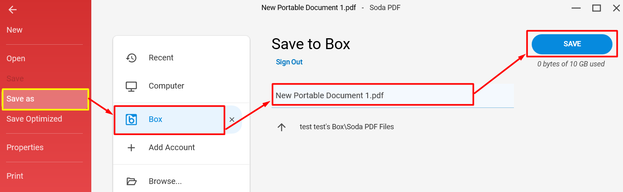This screenshot has width=623, height=192.
Task: Minimize the Soda PDF window
Action: click(x=577, y=8)
